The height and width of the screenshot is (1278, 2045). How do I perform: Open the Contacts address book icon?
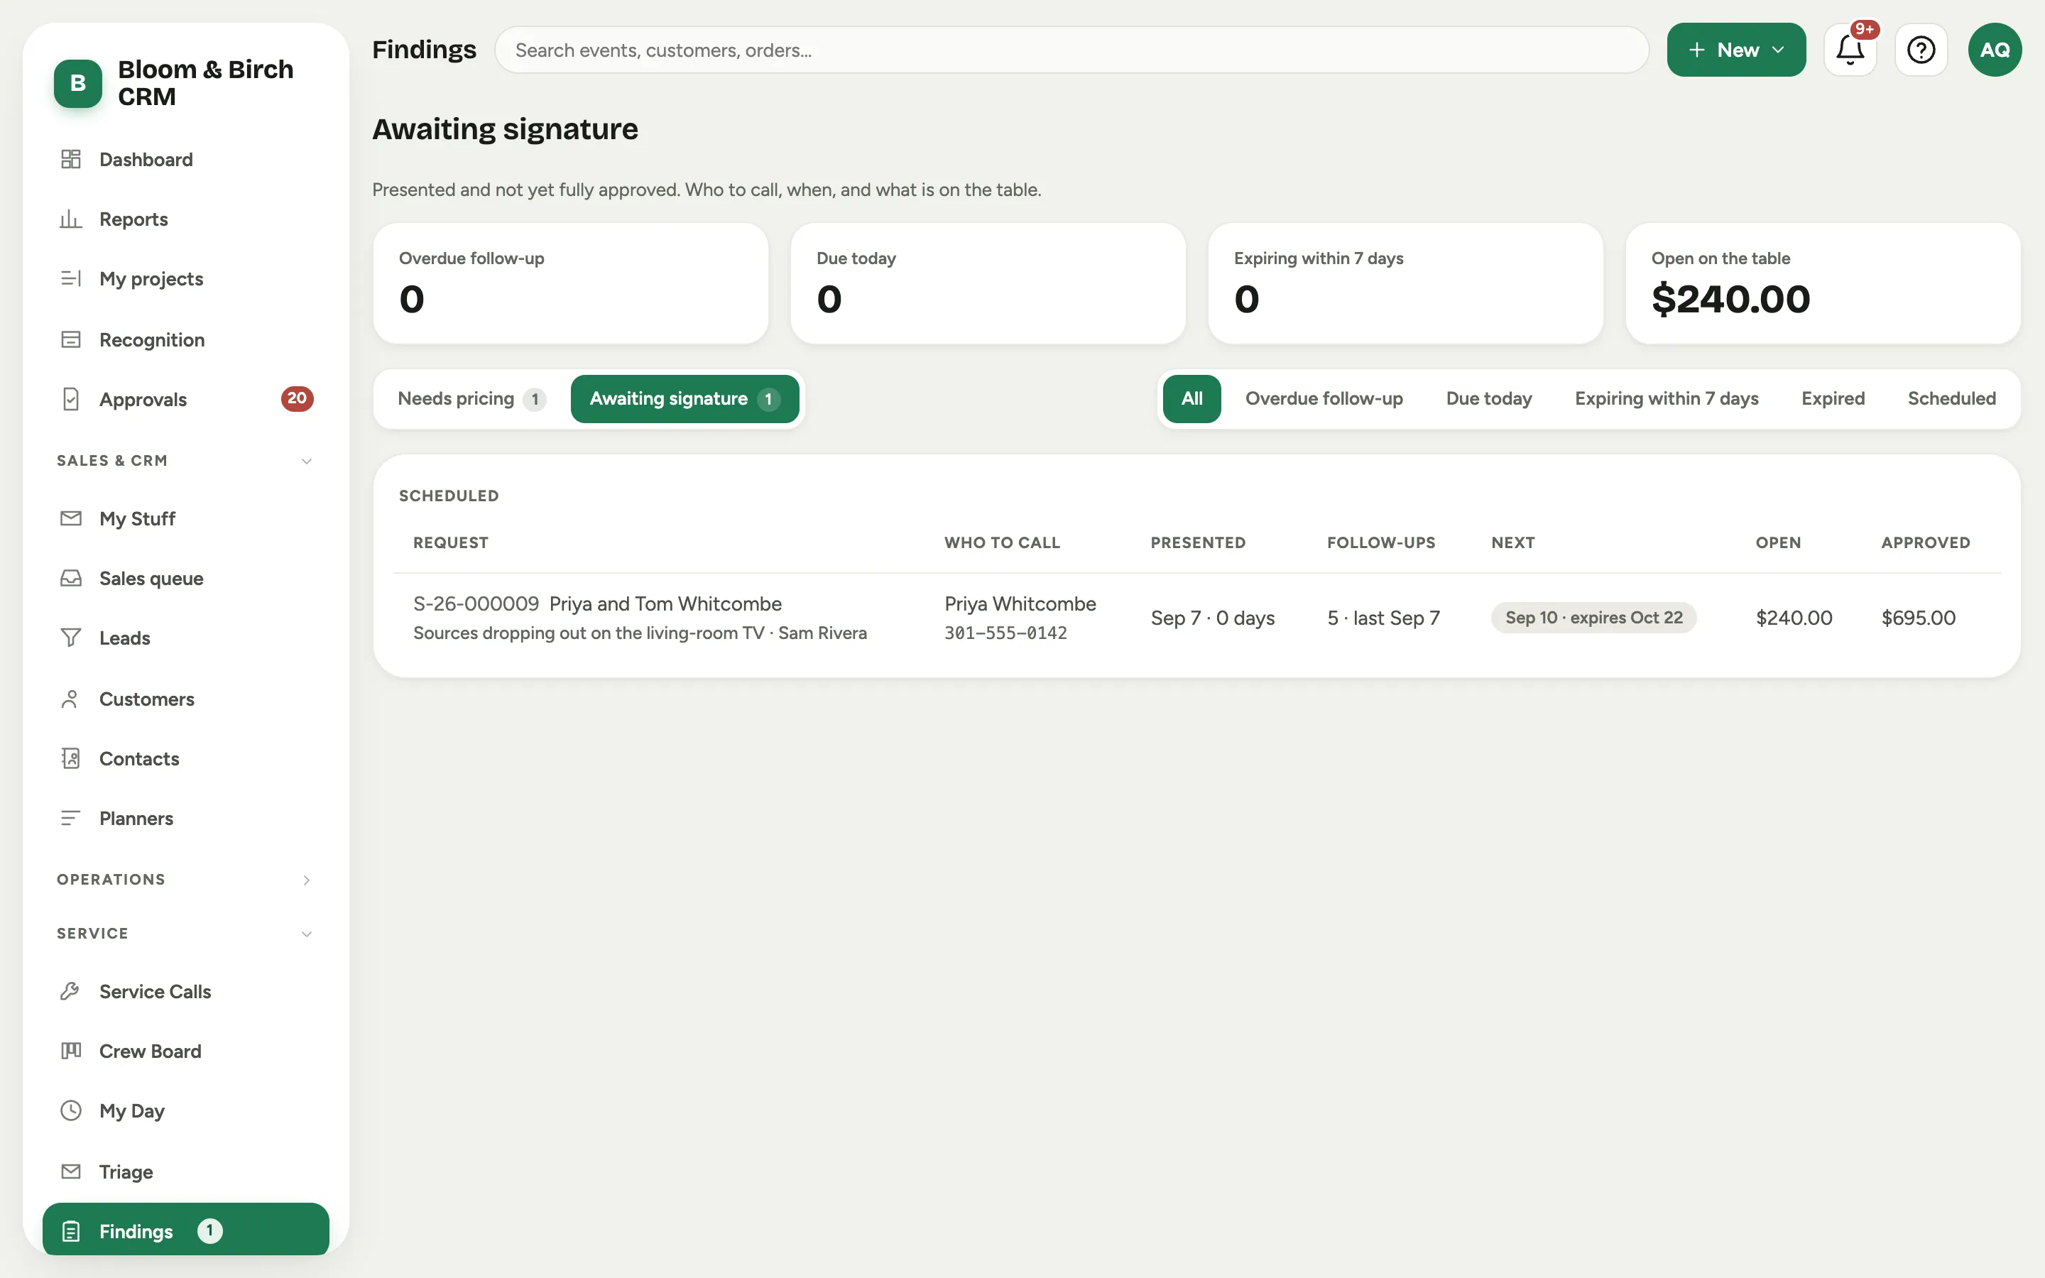(x=71, y=758)
